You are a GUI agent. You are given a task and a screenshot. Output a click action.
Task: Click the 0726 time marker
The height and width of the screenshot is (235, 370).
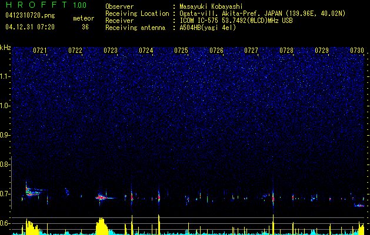[216, 51]
